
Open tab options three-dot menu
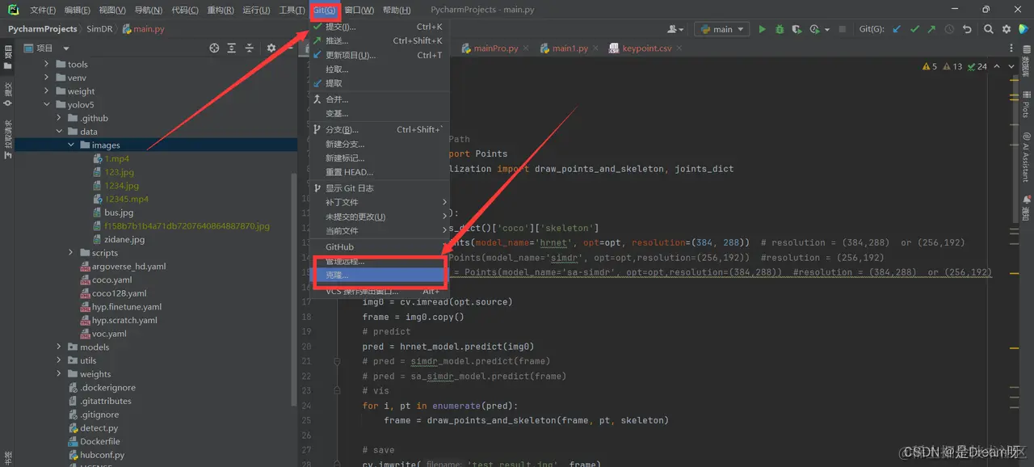(x=1012, y=48)
